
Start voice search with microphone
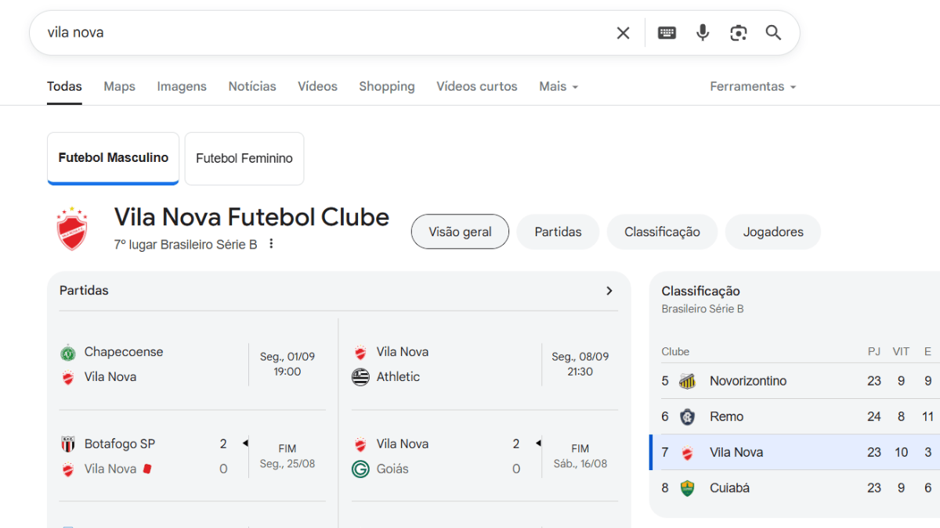pos(703,33)
